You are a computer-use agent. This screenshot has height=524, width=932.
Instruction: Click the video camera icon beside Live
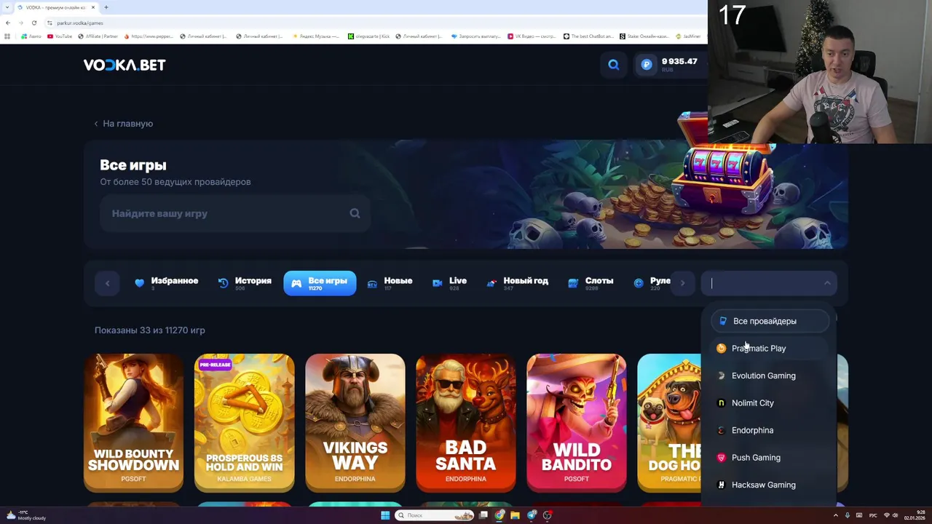pos(437,283)
